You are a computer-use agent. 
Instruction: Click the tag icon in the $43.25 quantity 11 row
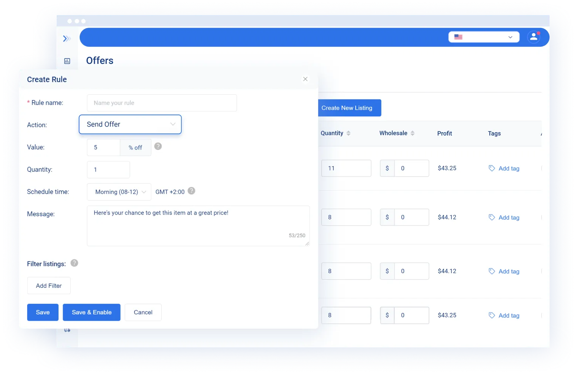coord(492,168)
